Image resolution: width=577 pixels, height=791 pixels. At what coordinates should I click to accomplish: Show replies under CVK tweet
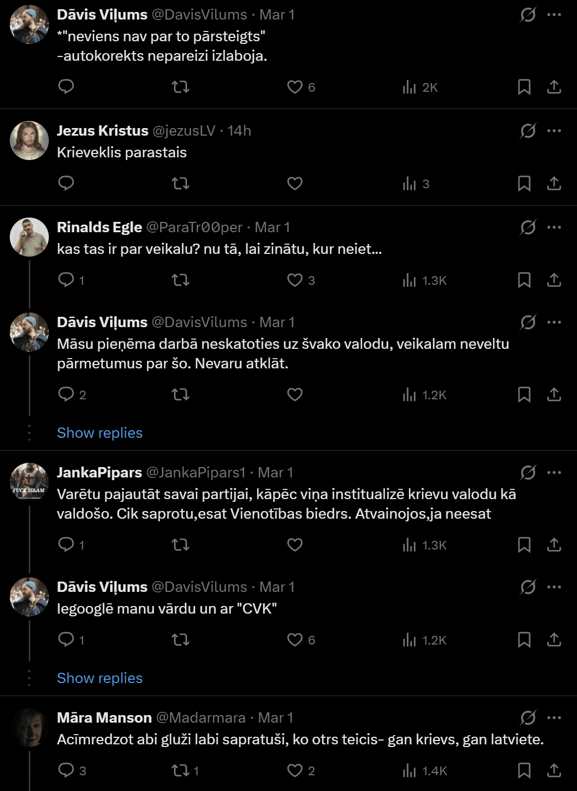100,678
